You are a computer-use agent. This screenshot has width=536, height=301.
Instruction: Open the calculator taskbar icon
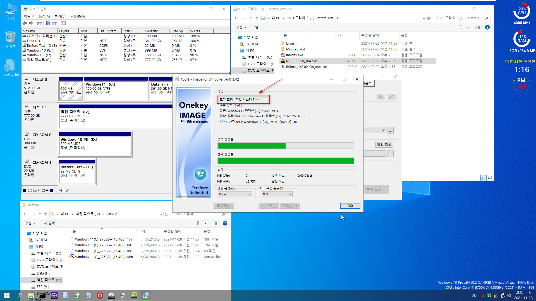(x=65, y=295)
